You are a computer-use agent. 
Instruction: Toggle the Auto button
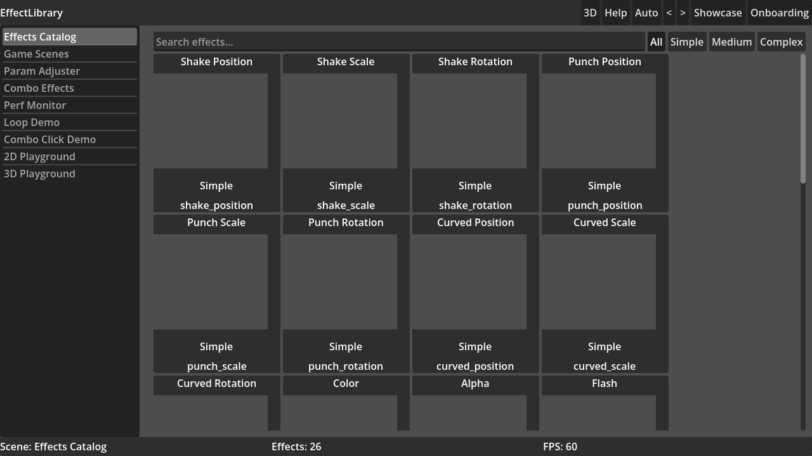click(646, 13)
